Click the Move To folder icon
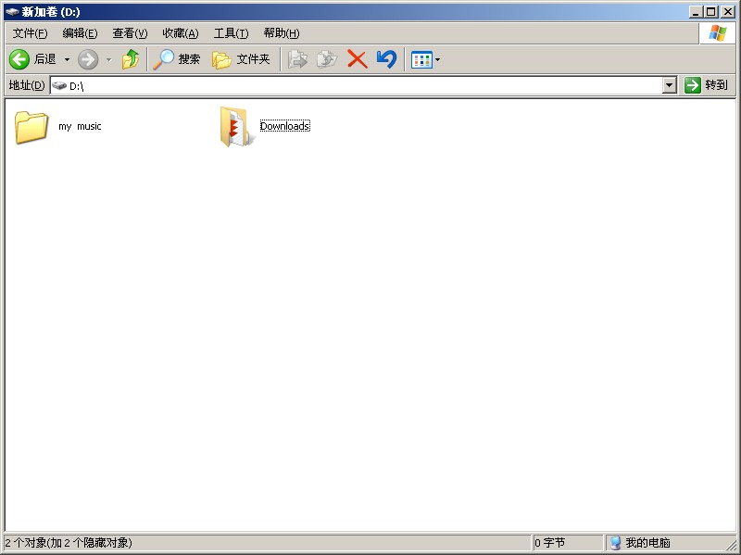 pyautogui.click(x=297, y=59)
